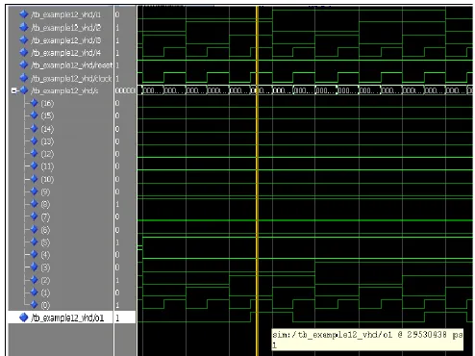The width and height of the screenshot is (475, 356).
Task: Click the diamond icon of bit (2)
Action: (35, 280)
